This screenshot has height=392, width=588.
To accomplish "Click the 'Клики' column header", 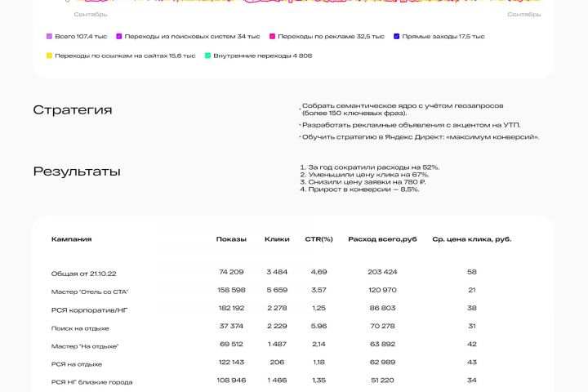I will pyautogui.click(x=277, y=239).
